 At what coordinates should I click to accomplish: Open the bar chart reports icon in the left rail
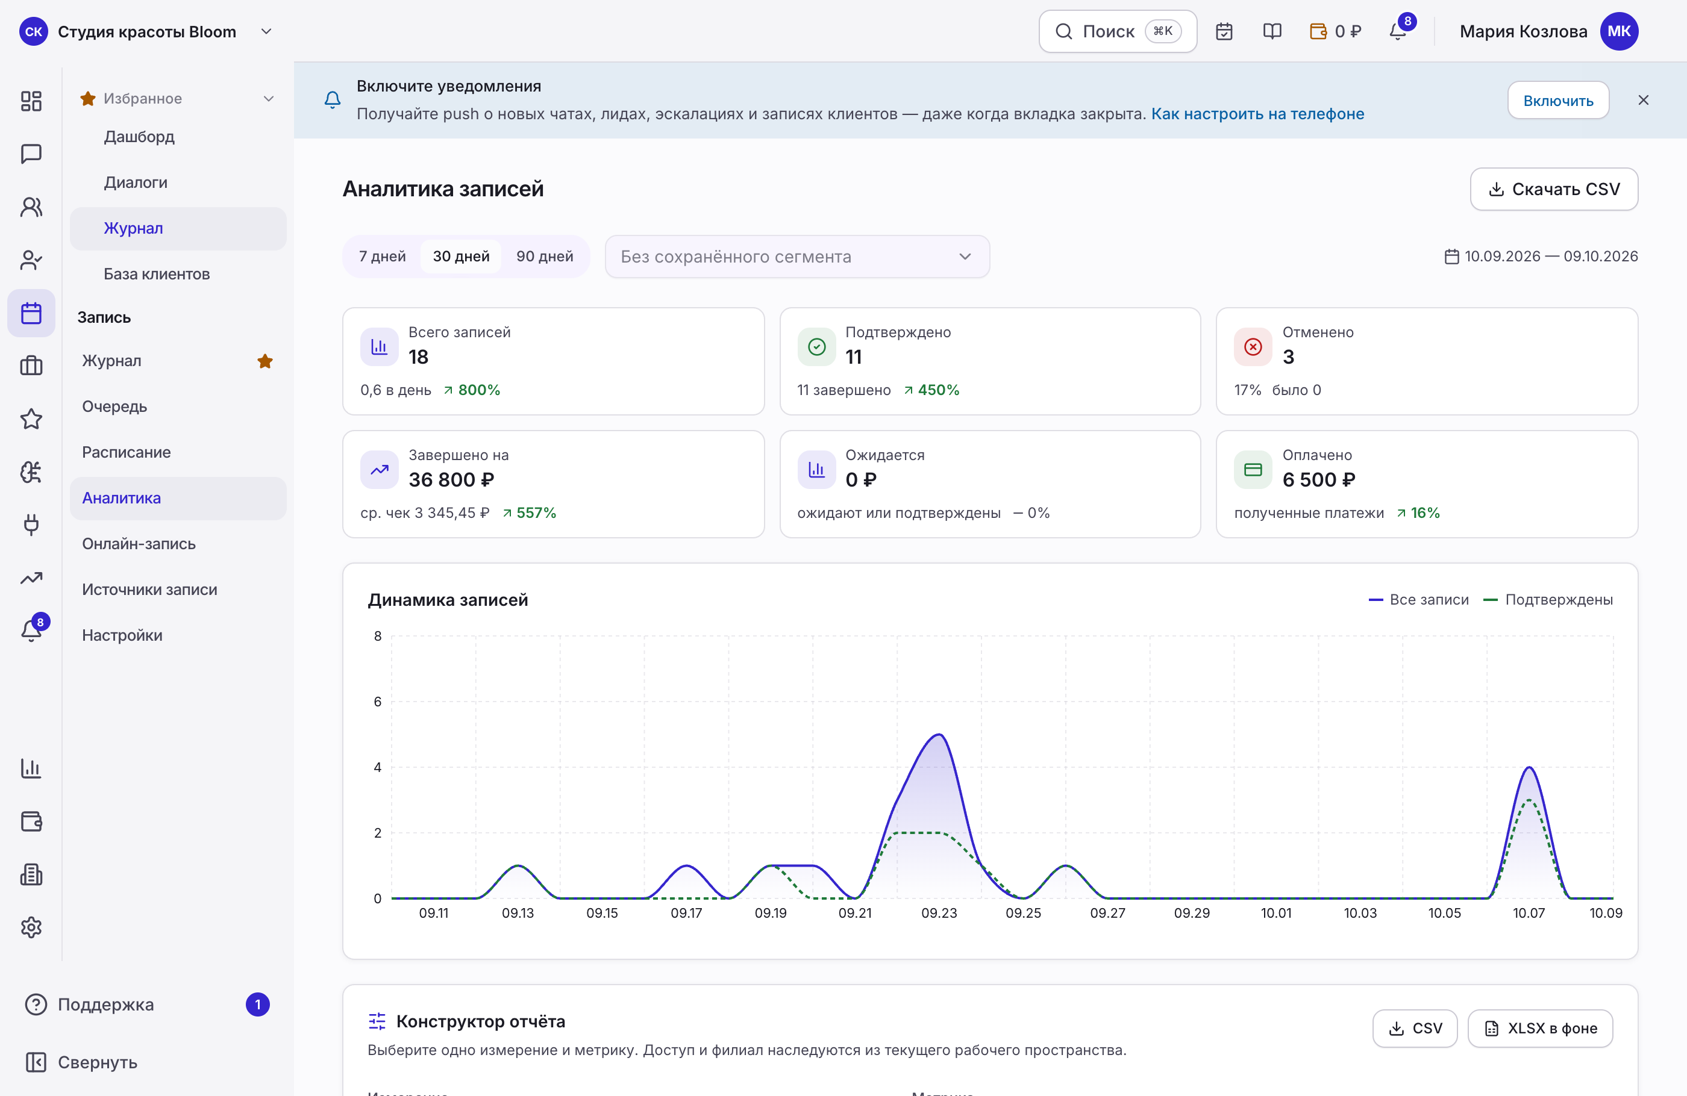pos(31,768)
